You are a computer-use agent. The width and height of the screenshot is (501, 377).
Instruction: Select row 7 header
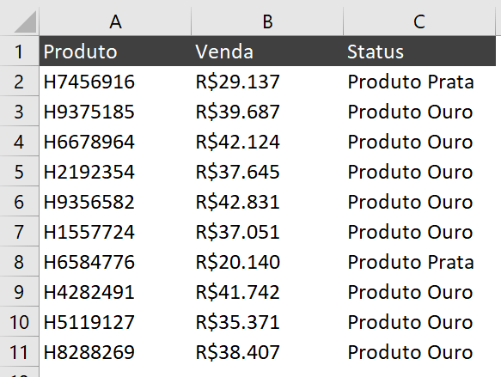(19, 231)
